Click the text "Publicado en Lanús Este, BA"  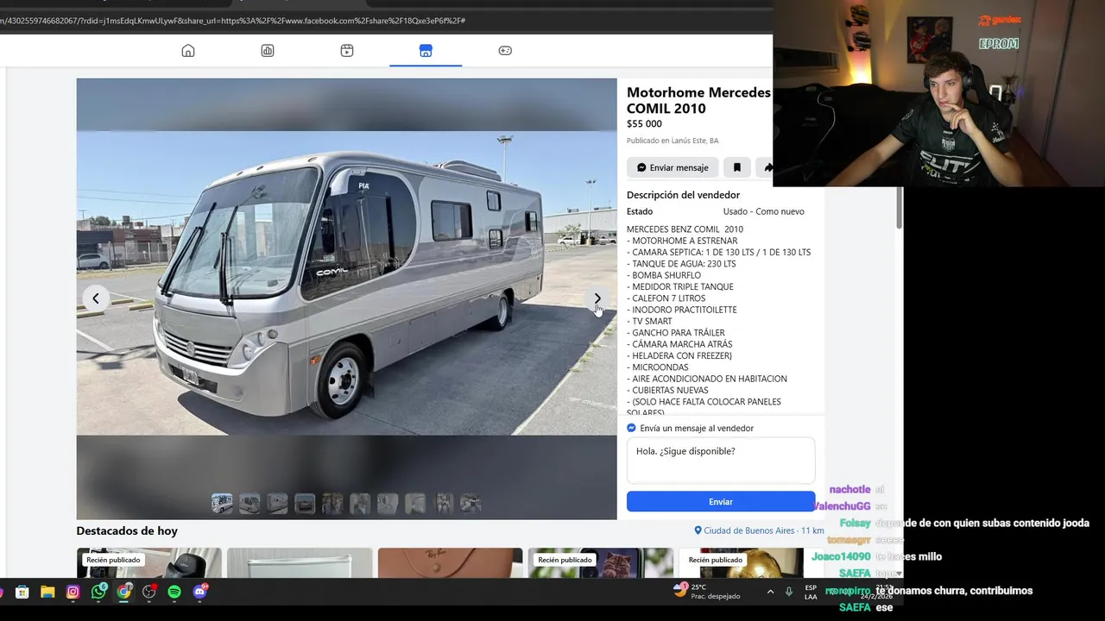[x=672, y=141]
